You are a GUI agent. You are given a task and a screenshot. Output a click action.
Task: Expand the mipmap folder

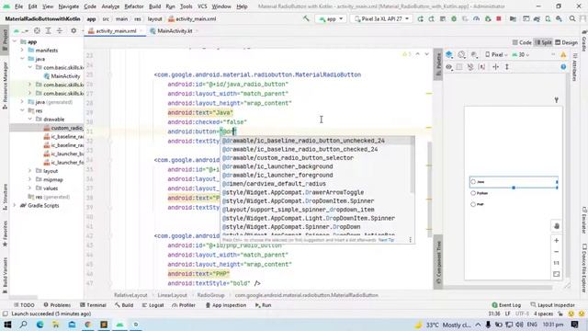coord(30,180)
